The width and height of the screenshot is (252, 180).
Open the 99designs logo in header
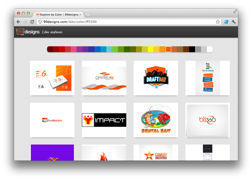pos(28,32)
